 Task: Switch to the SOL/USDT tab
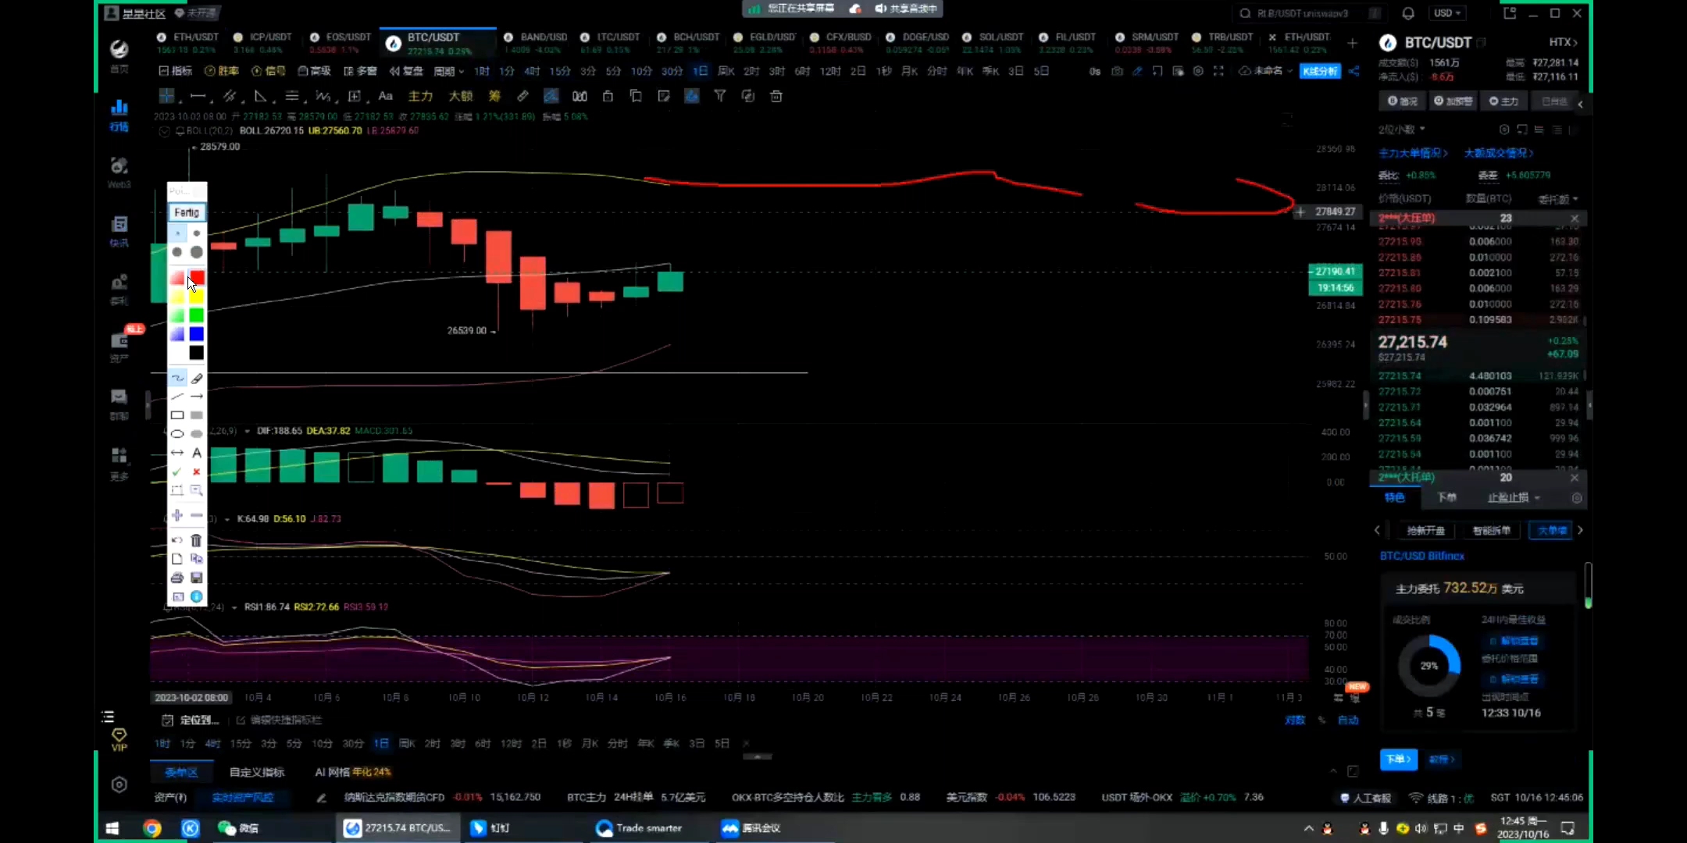click(x=993, y=42)
